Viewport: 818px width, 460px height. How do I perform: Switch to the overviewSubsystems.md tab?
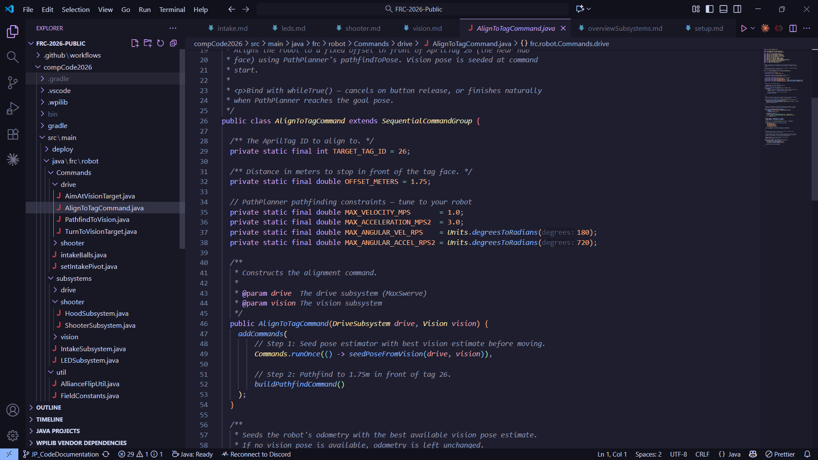click(621, 28)
